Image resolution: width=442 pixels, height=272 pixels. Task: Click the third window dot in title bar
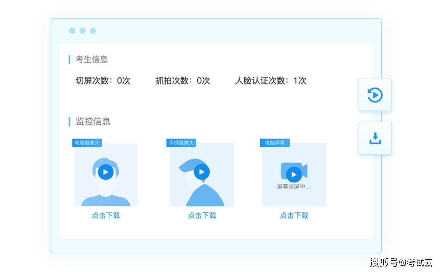[x=93, y=31]
